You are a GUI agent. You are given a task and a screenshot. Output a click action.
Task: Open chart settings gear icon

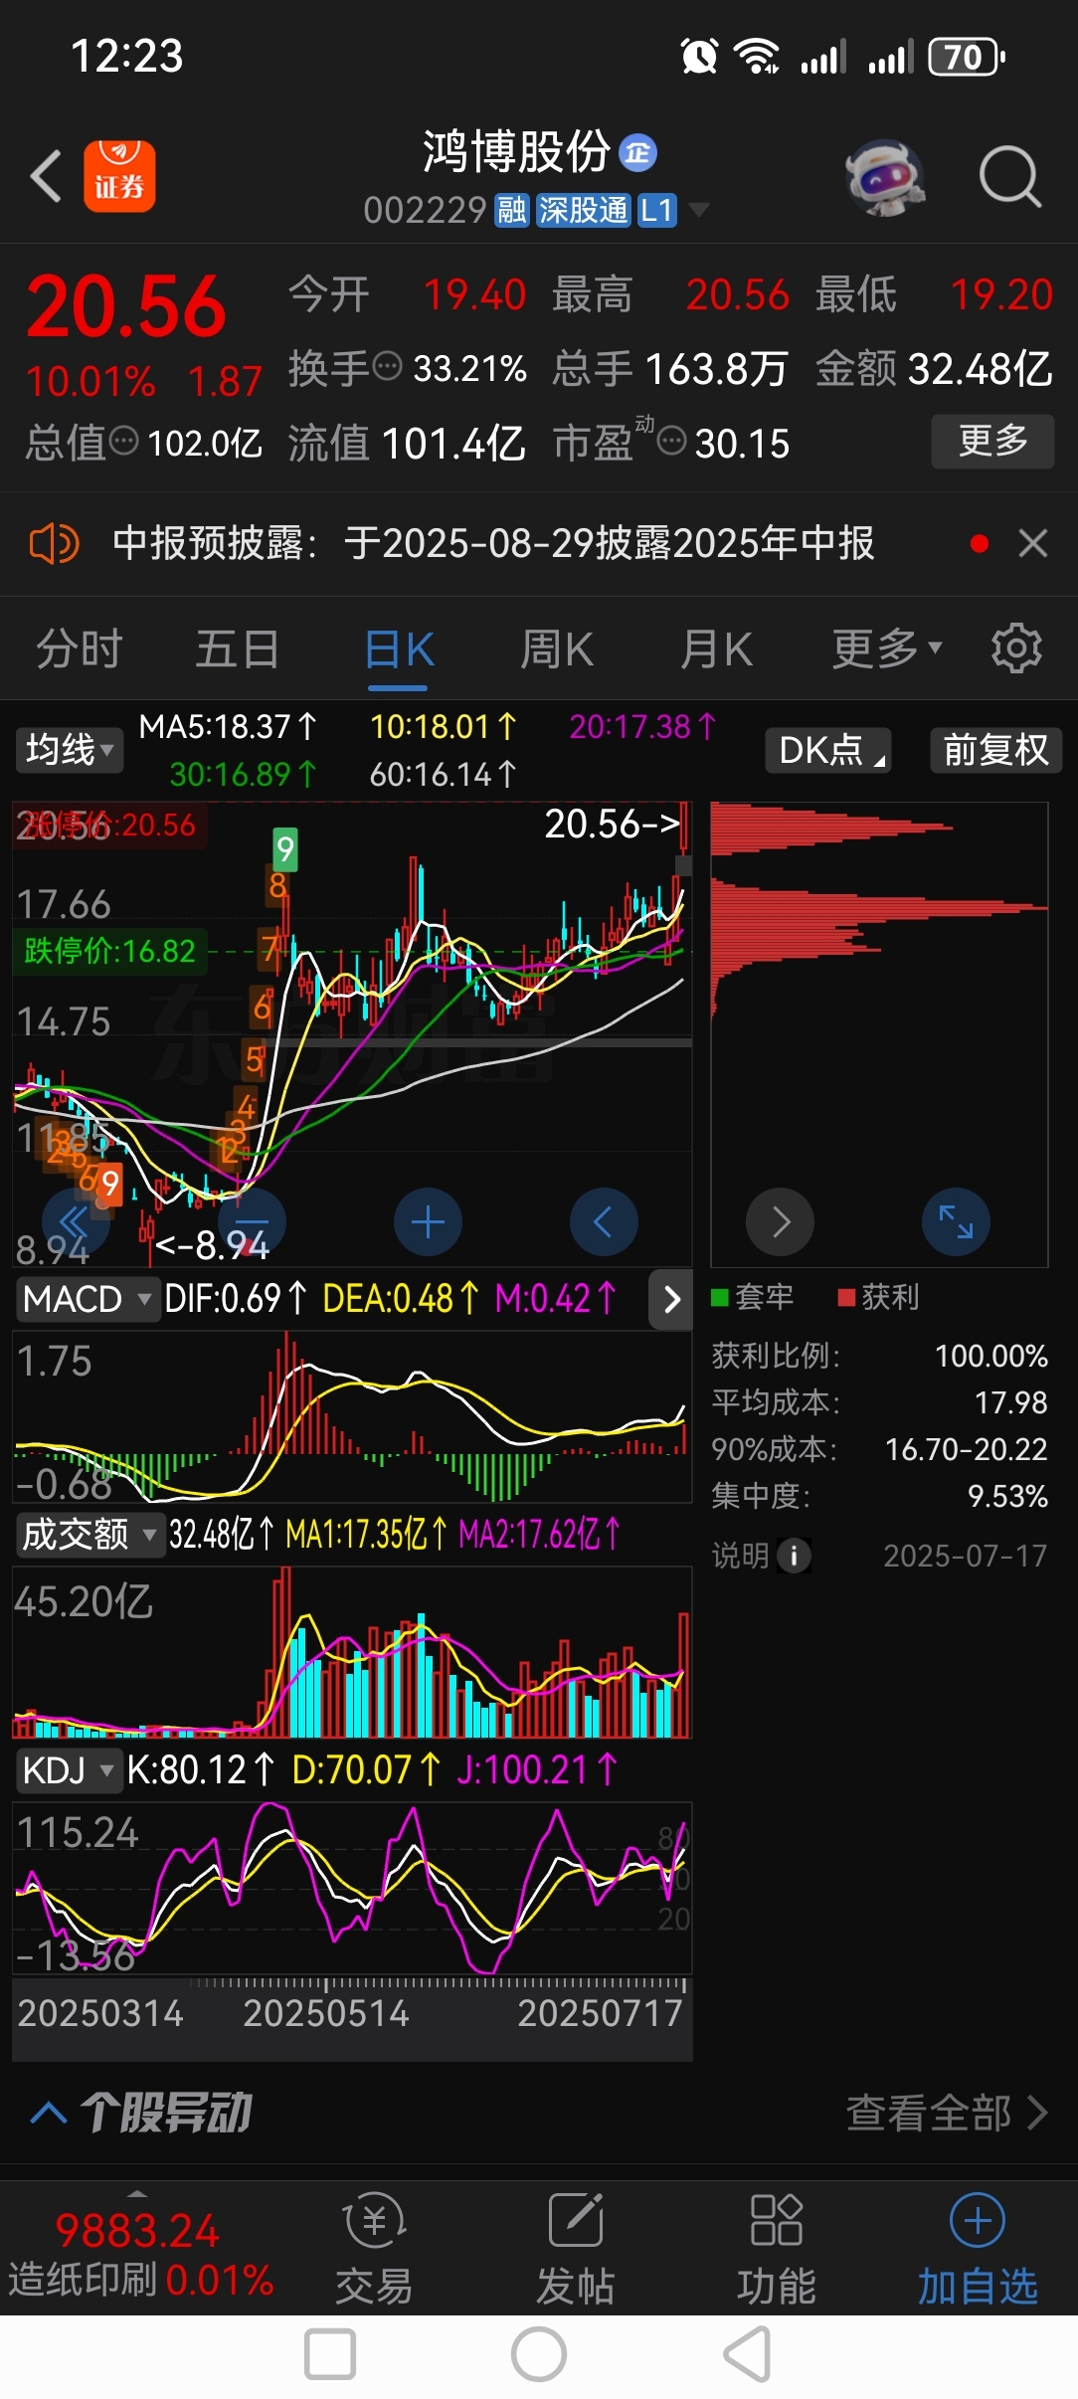(x=1016, y=648)
